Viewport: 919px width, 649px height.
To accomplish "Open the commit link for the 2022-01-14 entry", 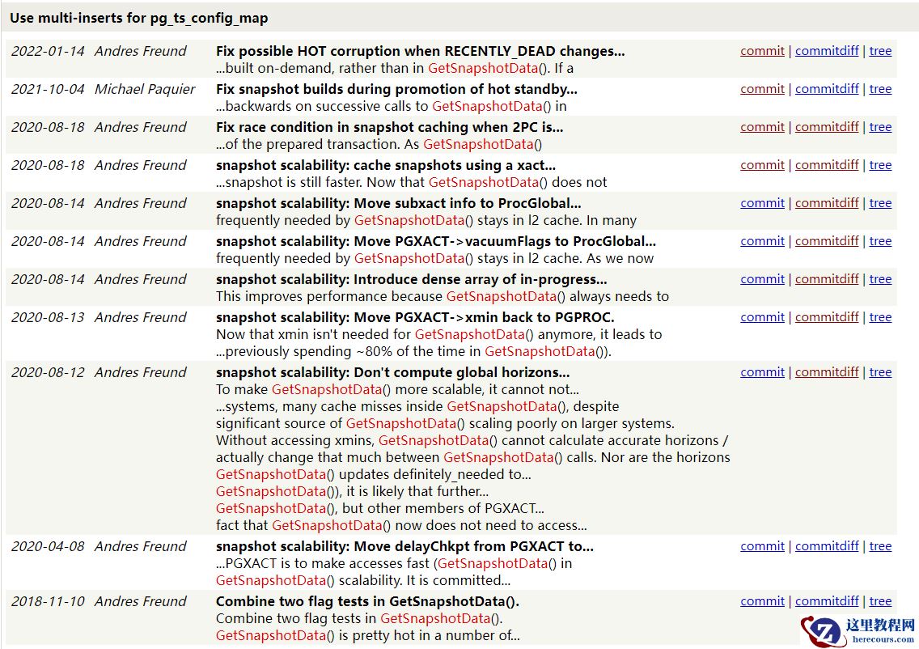I will tap(761, 50).
